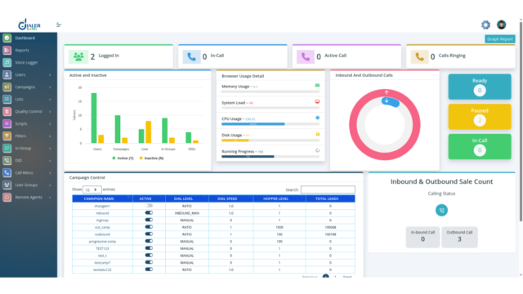Open the show entries count dropdown

[x=92, y=189]
